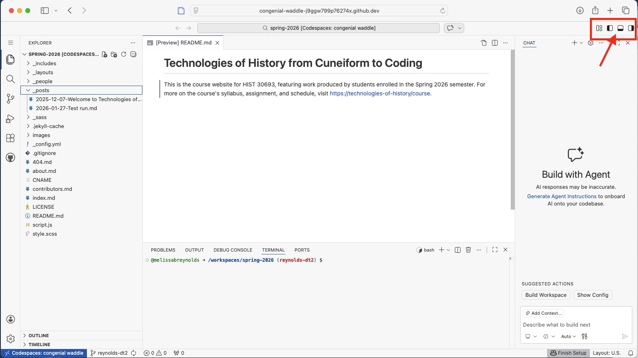Open a new terminal with the plus icon
Screen dimensions: 638x358
(441, 250)
